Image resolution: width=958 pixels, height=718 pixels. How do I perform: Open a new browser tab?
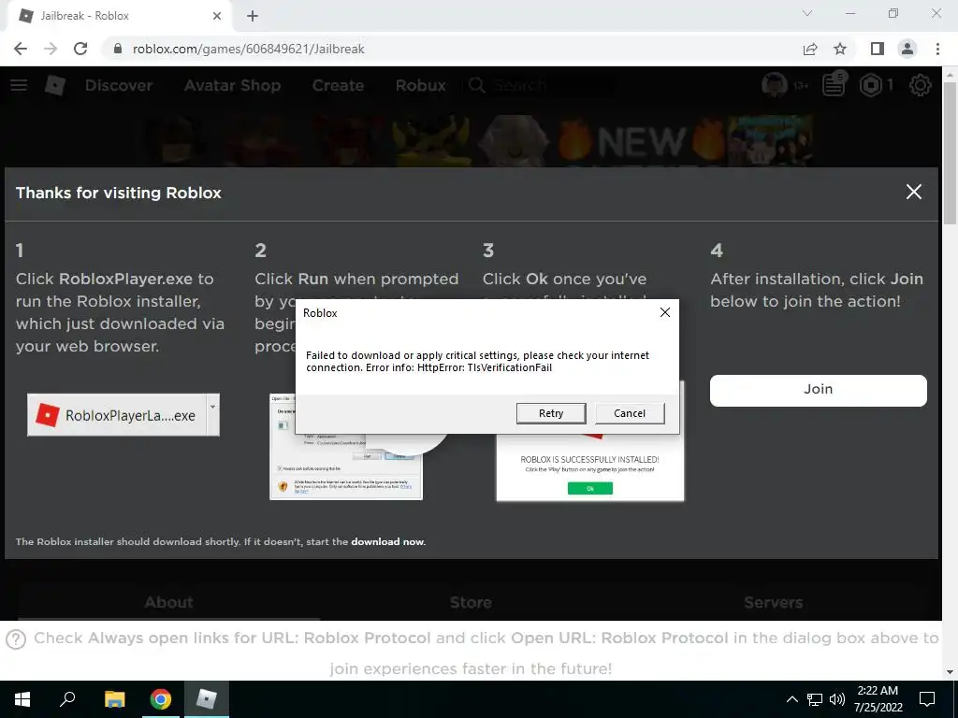[253, 16]
